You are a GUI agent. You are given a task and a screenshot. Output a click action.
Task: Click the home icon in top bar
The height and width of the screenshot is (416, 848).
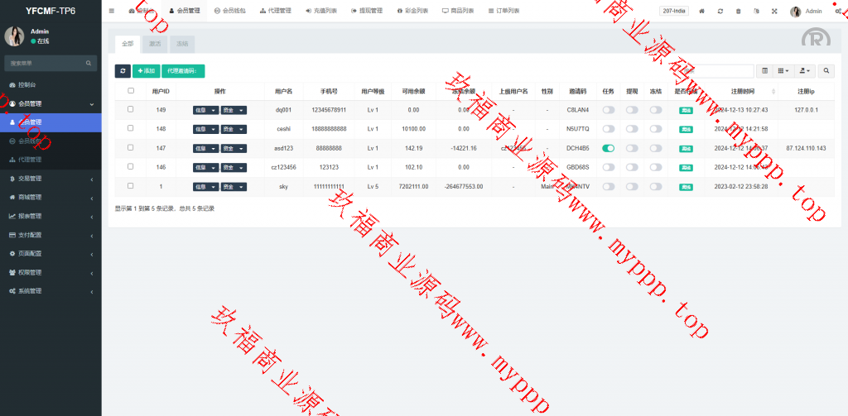(702, 12)
